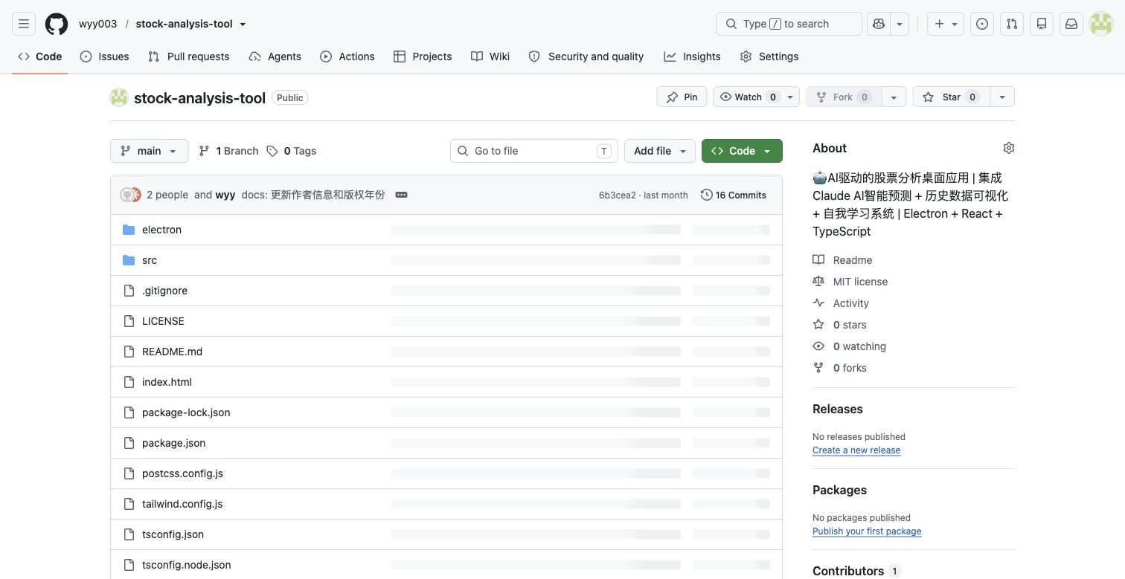Open the hamburger navigation menu
This screenshot has width=1125, height=579.
(24, 24)
